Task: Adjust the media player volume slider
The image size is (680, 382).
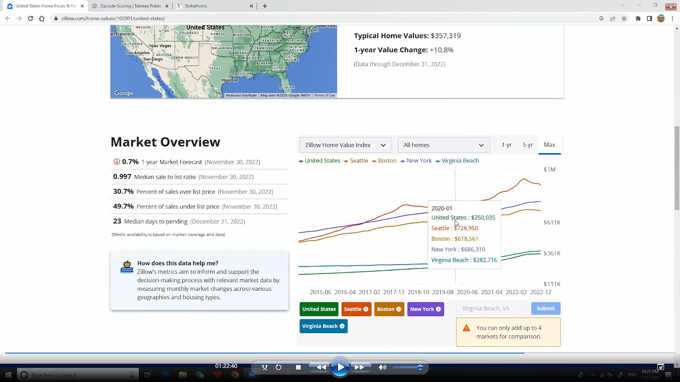Action: pos(408,367)
